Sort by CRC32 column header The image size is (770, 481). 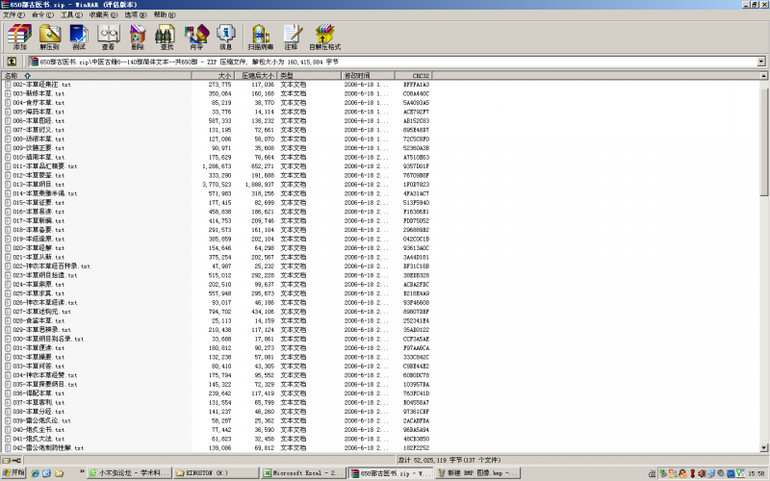click(414, 76)
